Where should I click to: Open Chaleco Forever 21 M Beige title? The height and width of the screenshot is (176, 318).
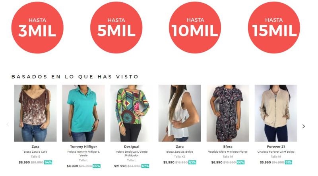276,151
